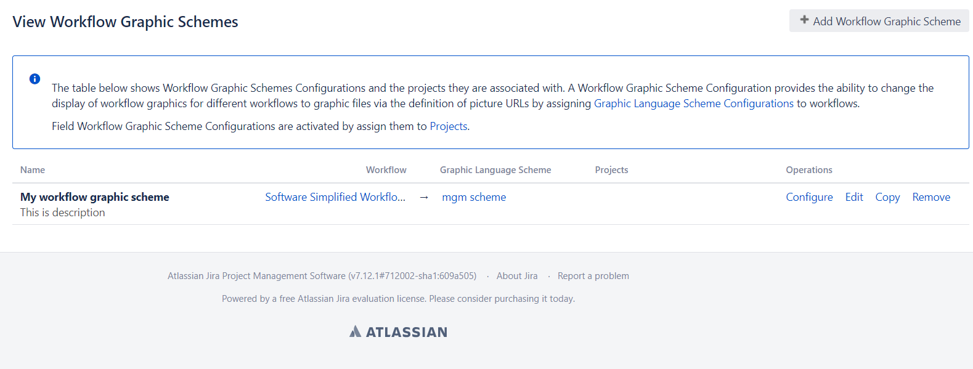Image resolution: width=973 pixels, height=369 pixels.
Task: Edit My workflow graphic scheme
Action: click(x=853, y=197)
